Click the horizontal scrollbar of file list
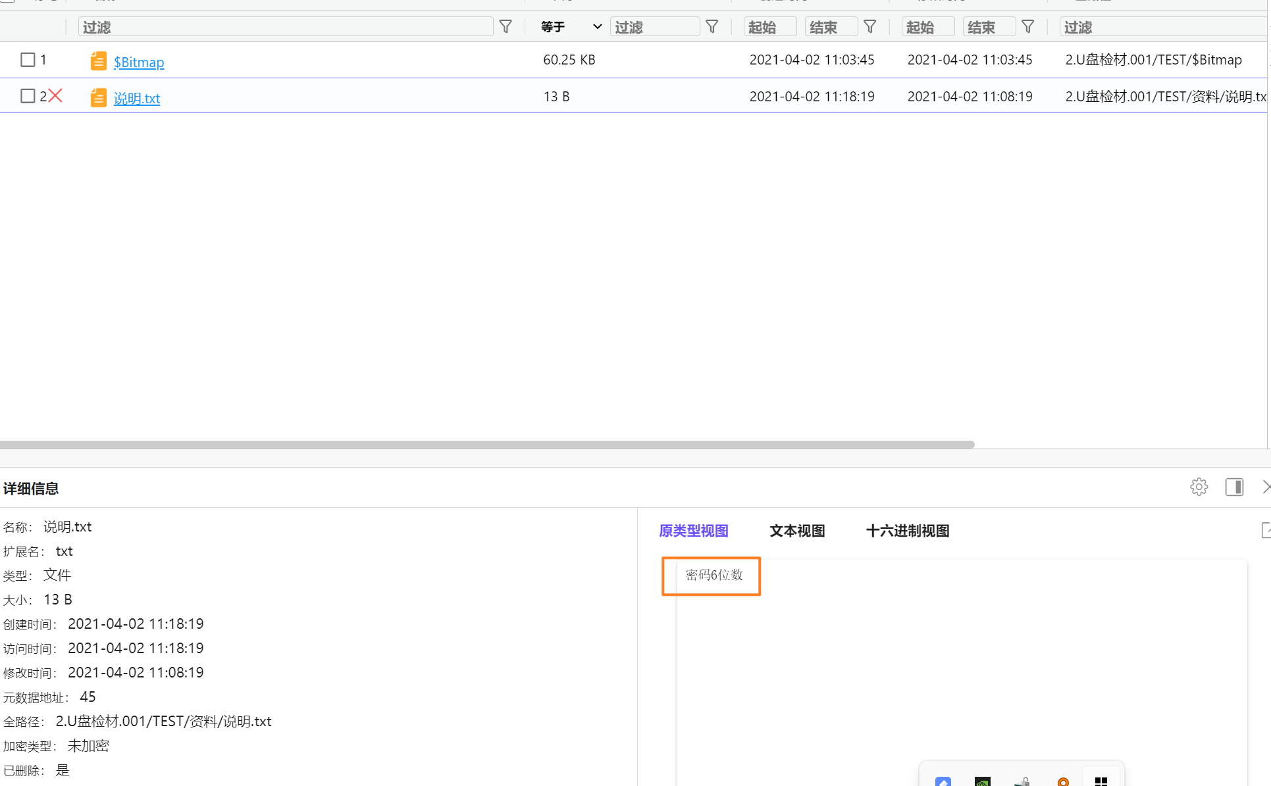 [487, 445]
